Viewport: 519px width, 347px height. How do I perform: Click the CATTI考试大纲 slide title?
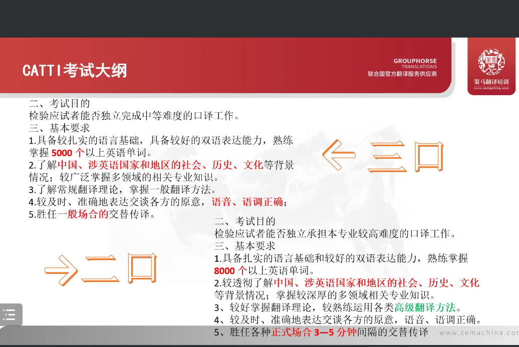coord(75,71)
